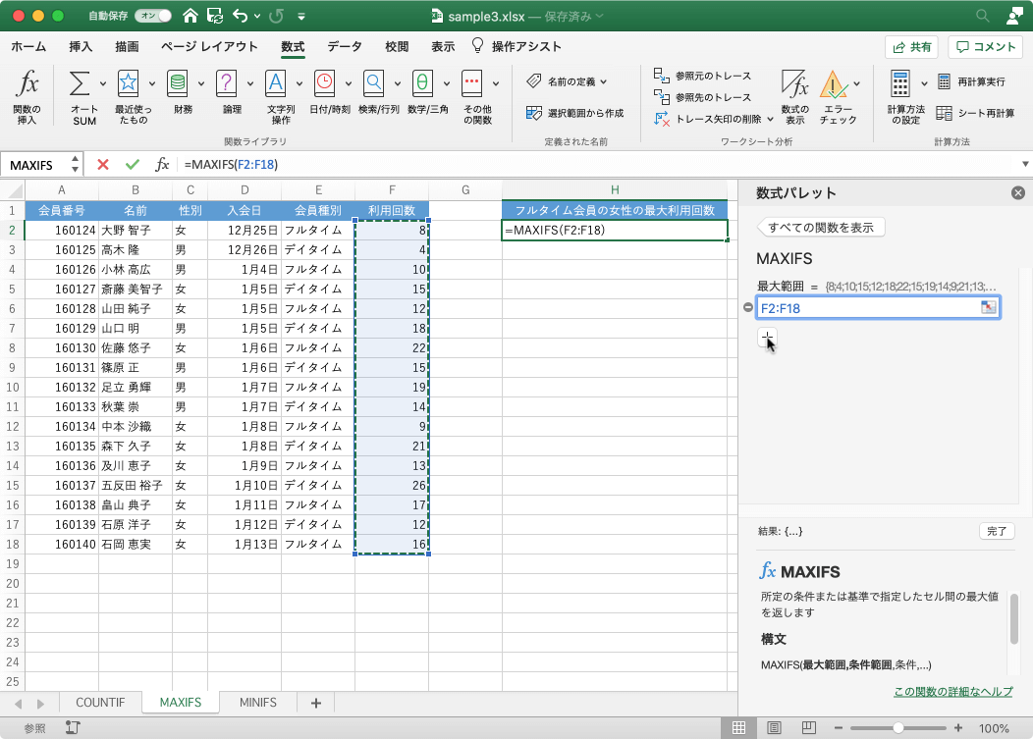1033x739 pixels.
Task: Open Math/Trig (数学/三角) functions icon
Action: (422, 83)
